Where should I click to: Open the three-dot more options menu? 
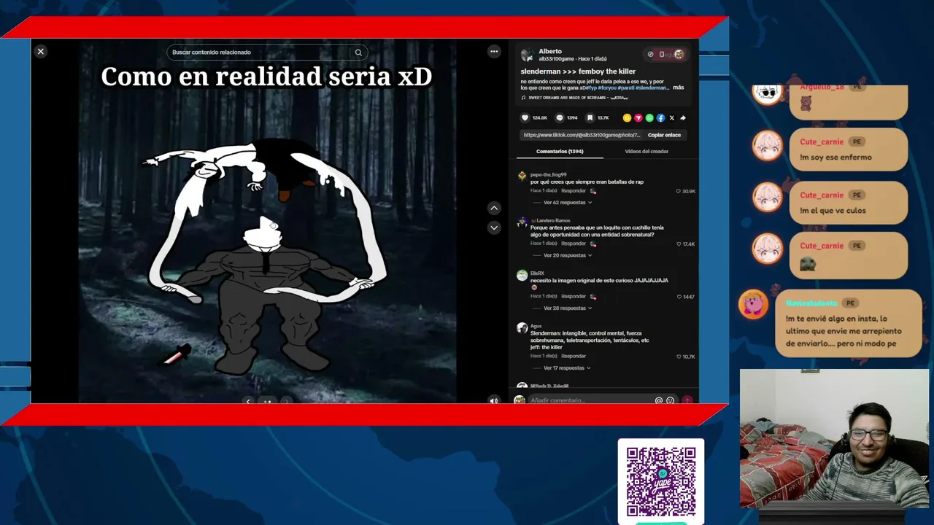pyautogui.click(x=494, y=52)
